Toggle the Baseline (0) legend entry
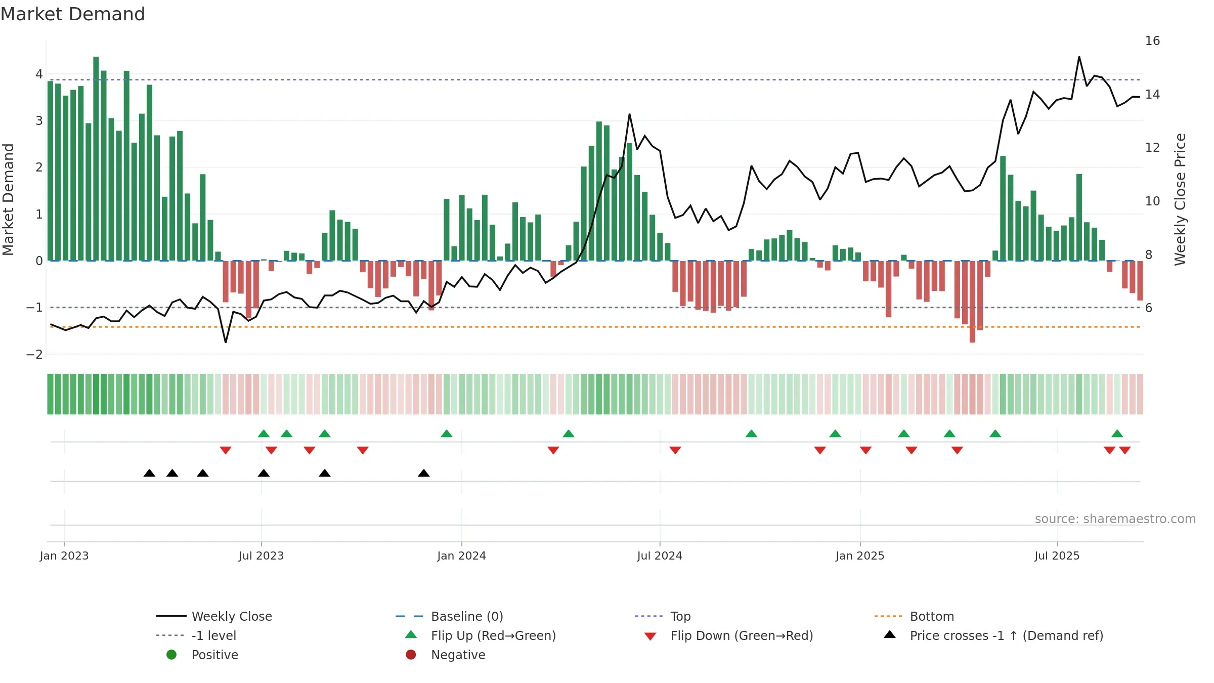 (x=449, y=616)
